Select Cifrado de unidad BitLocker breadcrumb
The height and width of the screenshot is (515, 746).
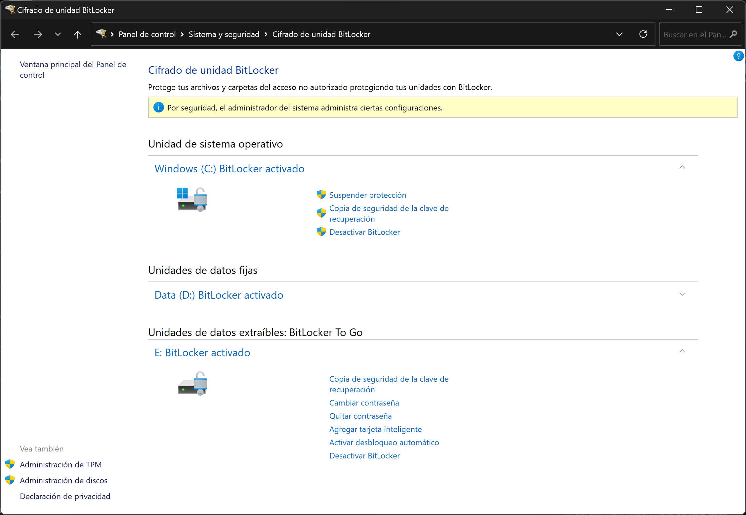(321, 34)
